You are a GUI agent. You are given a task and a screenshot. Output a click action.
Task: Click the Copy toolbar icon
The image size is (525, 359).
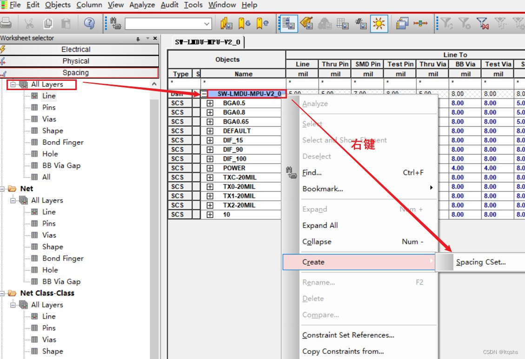48,23
